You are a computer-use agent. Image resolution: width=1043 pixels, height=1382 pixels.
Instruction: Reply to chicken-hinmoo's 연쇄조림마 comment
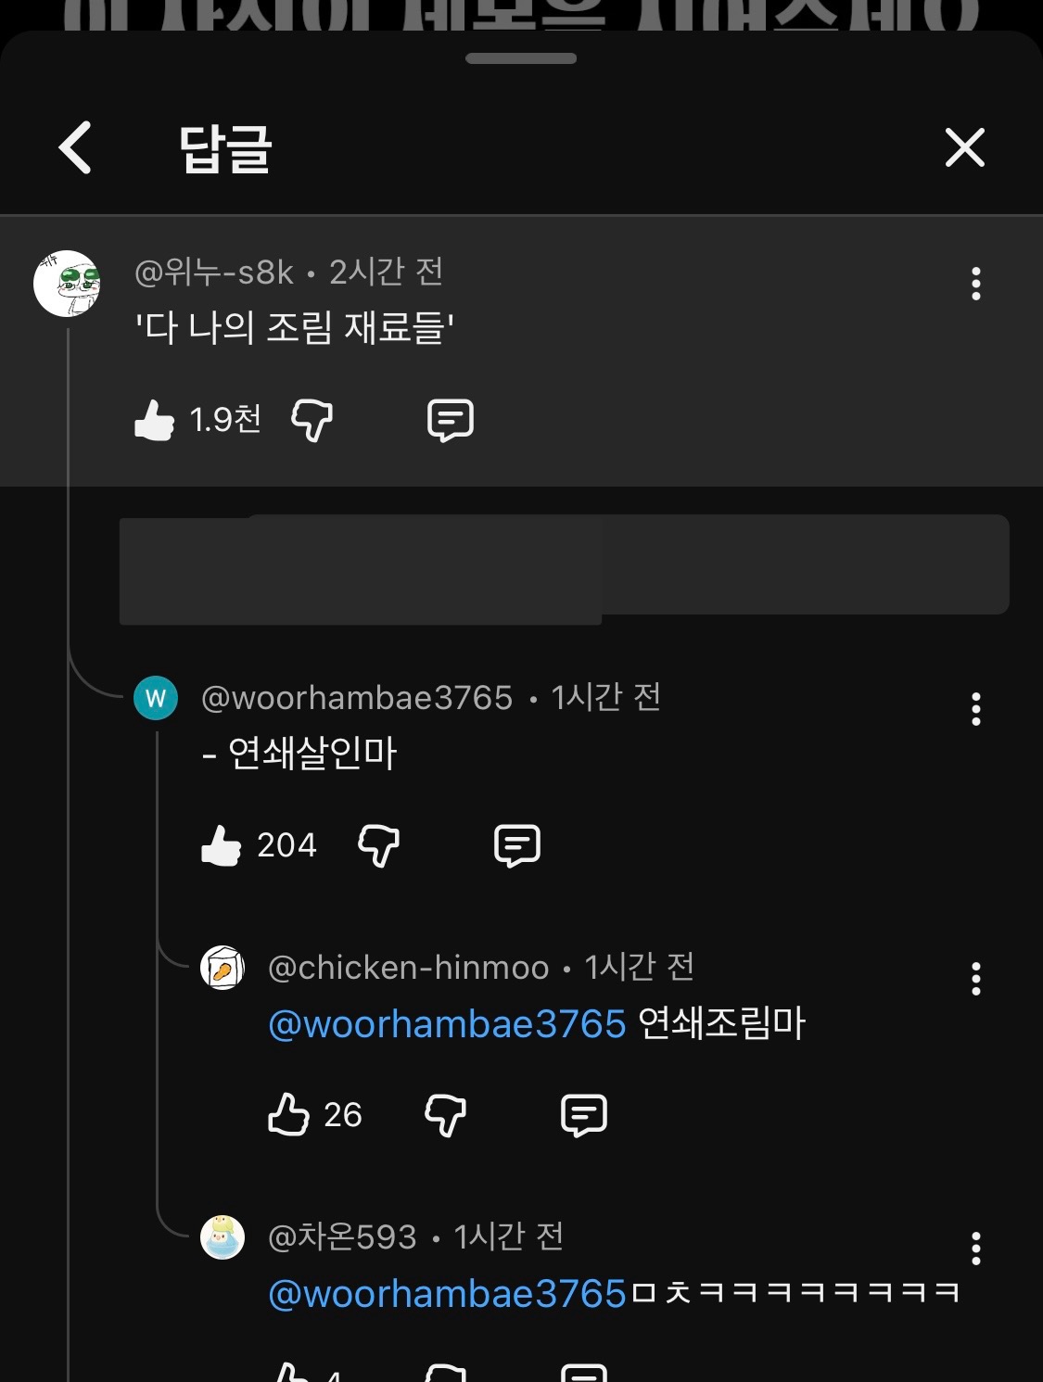point(584,1114)
